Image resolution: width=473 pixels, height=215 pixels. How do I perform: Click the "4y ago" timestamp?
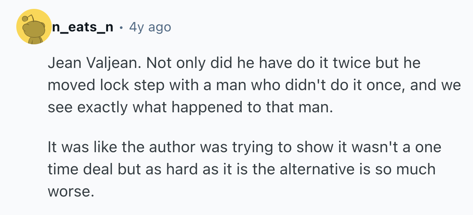coord(150,27)
